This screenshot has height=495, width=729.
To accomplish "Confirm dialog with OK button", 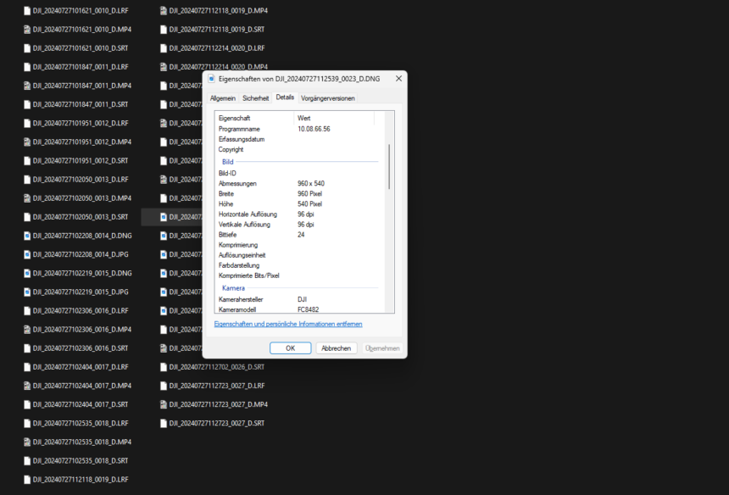I will pos(291,348).
